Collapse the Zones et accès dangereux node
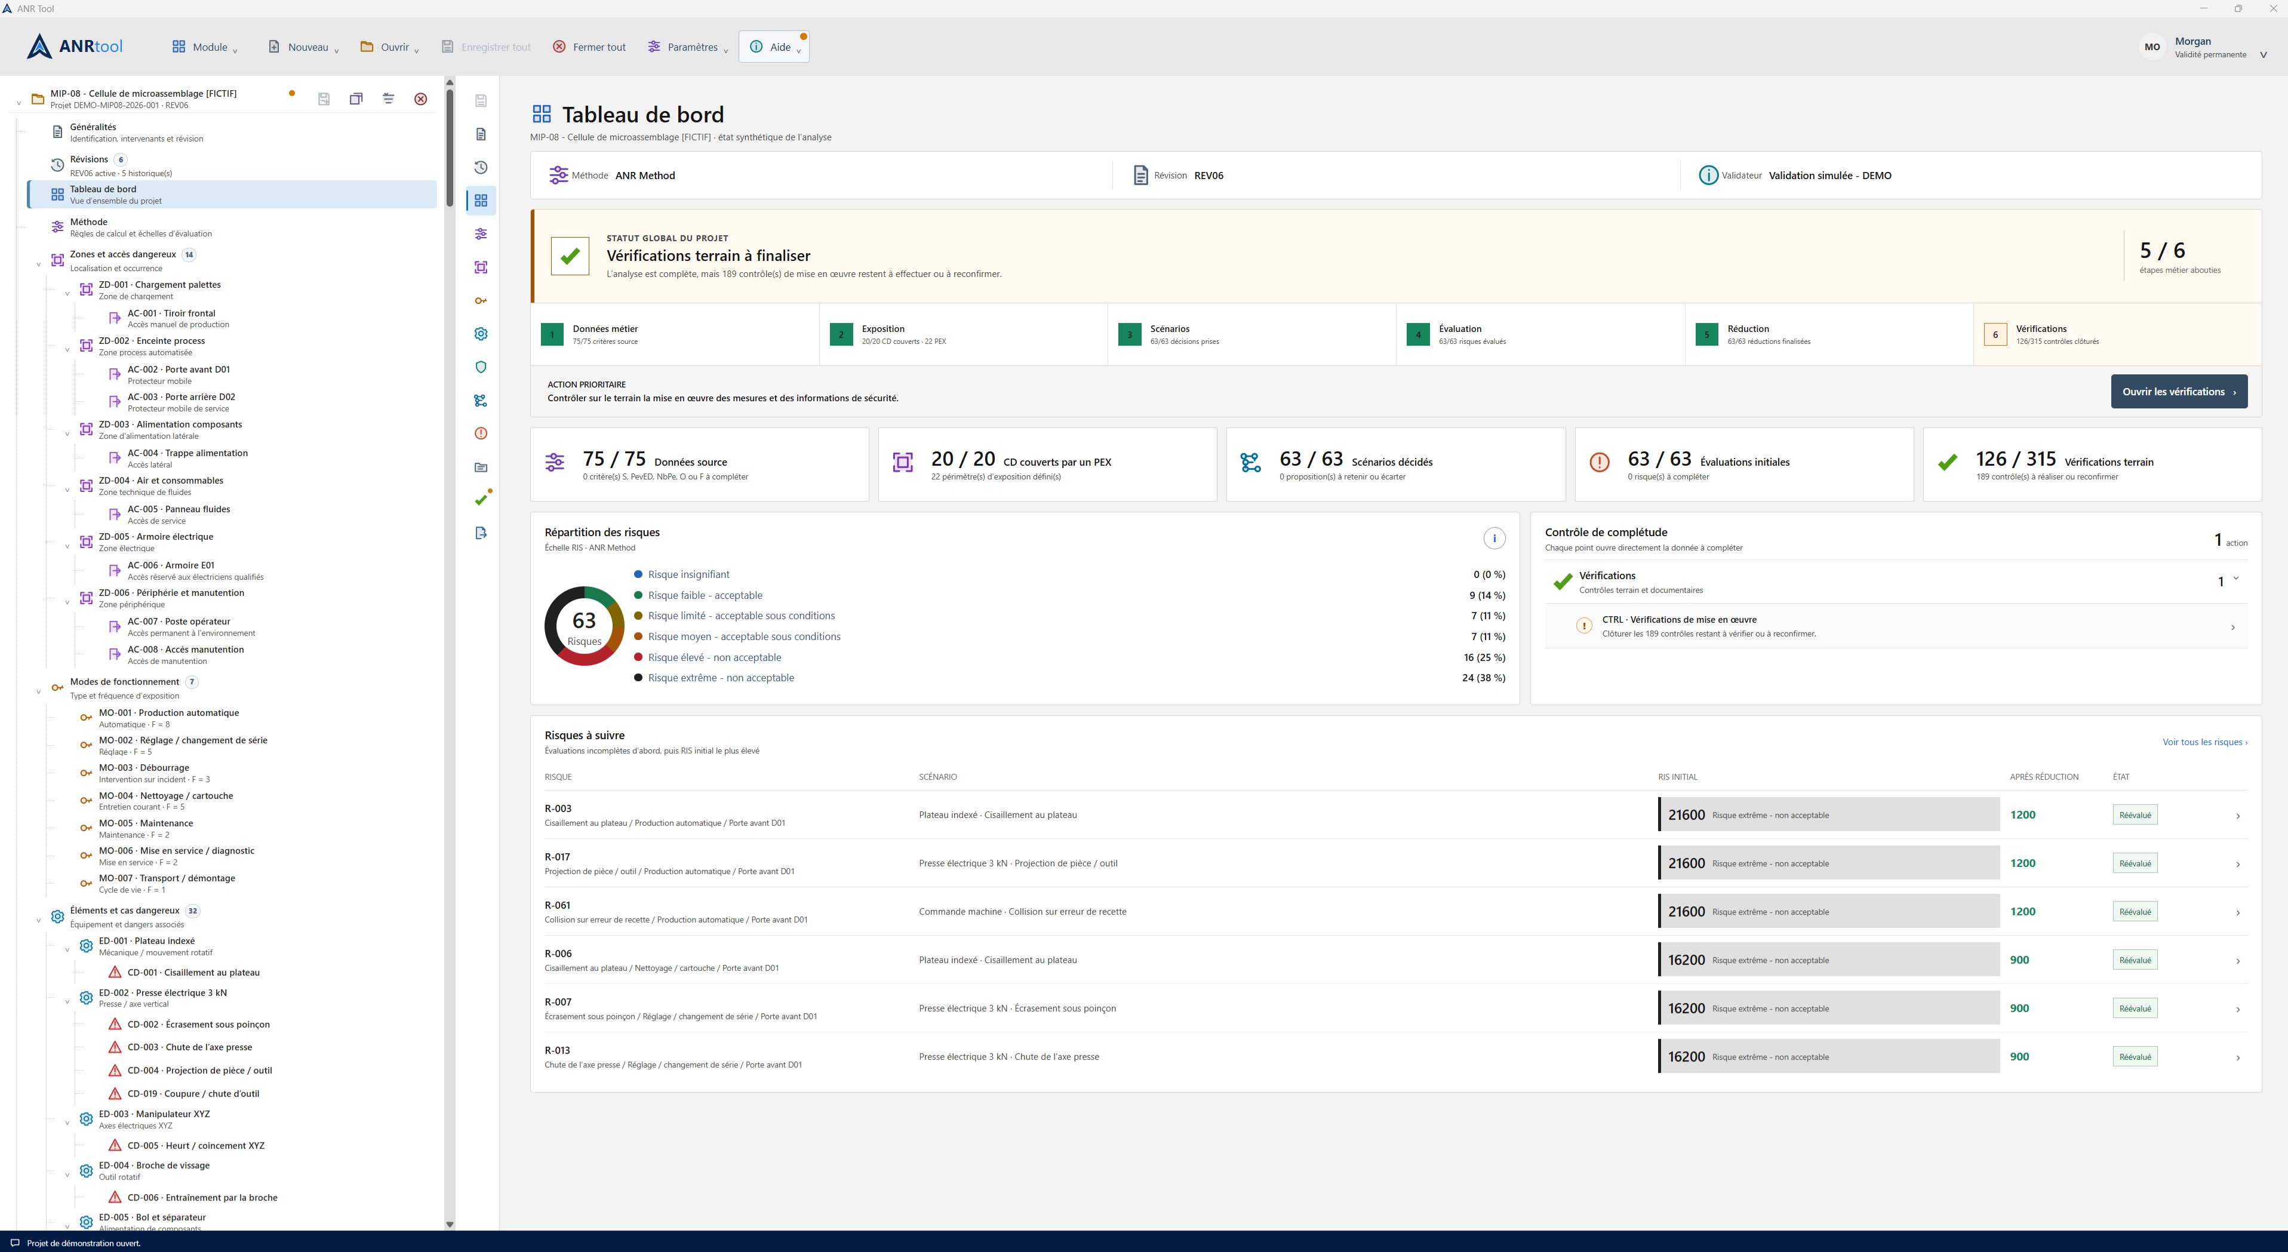Screen dimensions: 2288x1252 click(38, 264)
